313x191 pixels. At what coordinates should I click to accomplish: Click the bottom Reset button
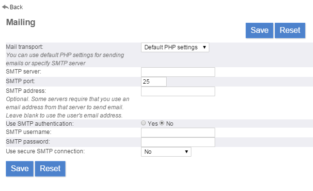(x=50, y=168)
